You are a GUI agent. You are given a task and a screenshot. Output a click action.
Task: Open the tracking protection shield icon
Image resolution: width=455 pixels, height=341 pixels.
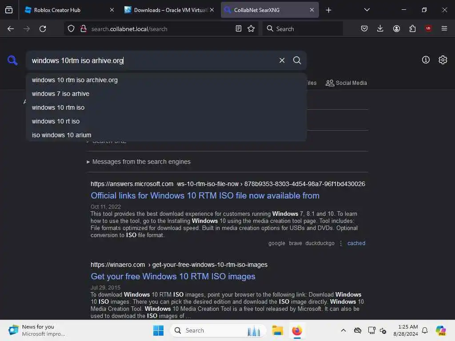tap(71, 29)
